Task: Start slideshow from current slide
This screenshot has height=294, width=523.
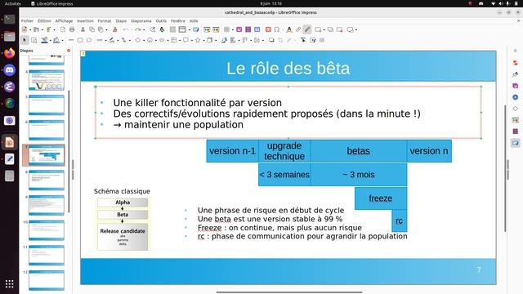Action: coord(216,29)
